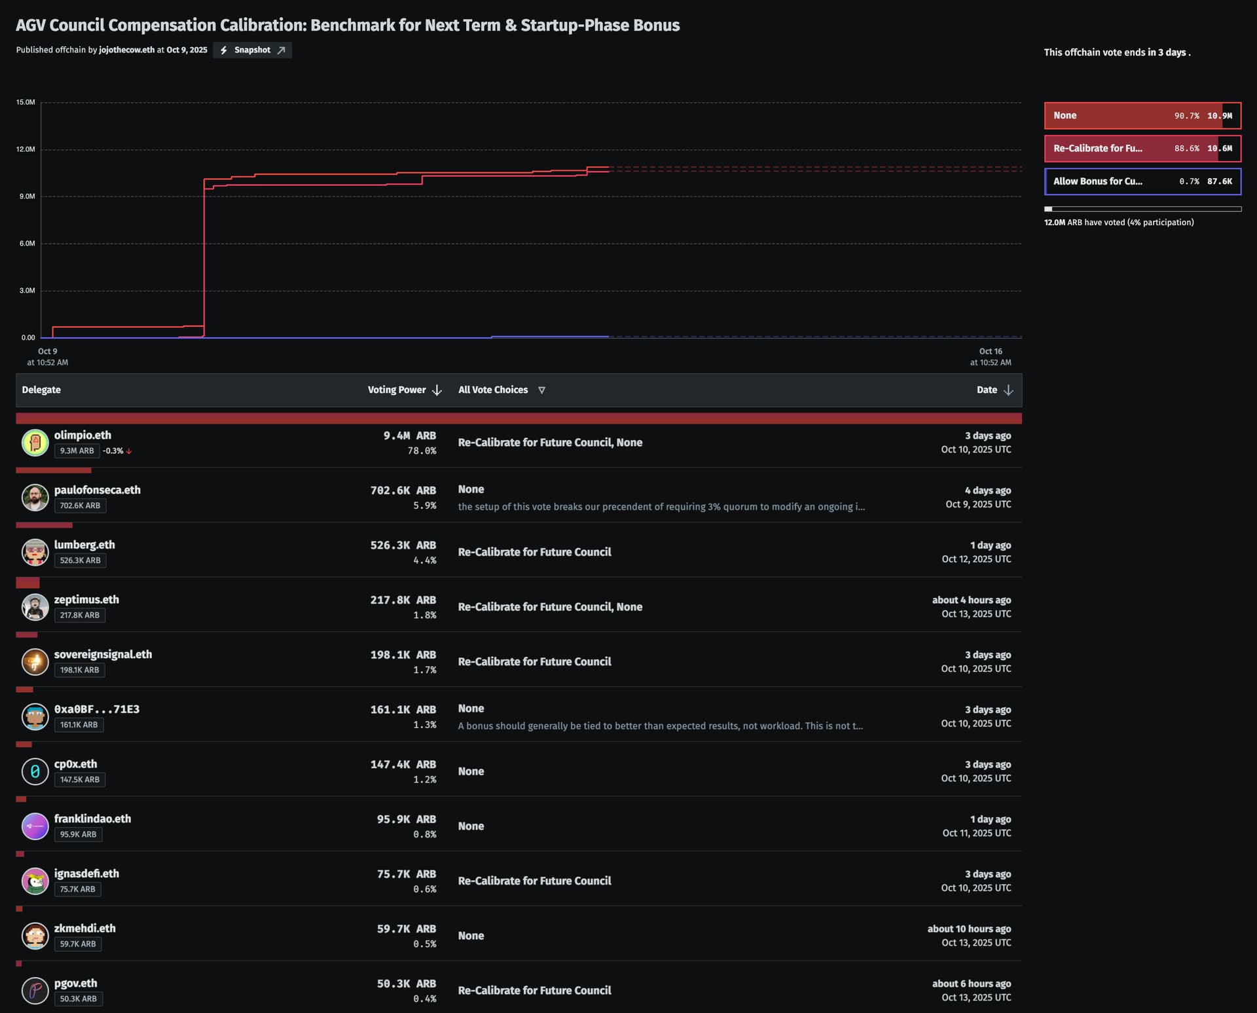
Task: Select the None vote result bar
Action: (1142, 116)
